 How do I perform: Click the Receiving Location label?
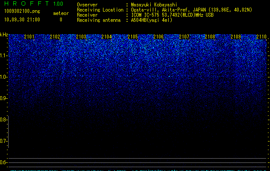100,10
